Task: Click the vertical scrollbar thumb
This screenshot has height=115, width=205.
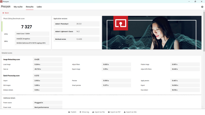Action: click(204, 31)
